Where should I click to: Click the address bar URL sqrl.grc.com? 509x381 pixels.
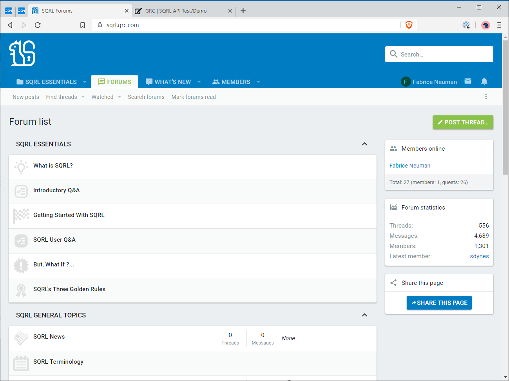pos(123,25)
